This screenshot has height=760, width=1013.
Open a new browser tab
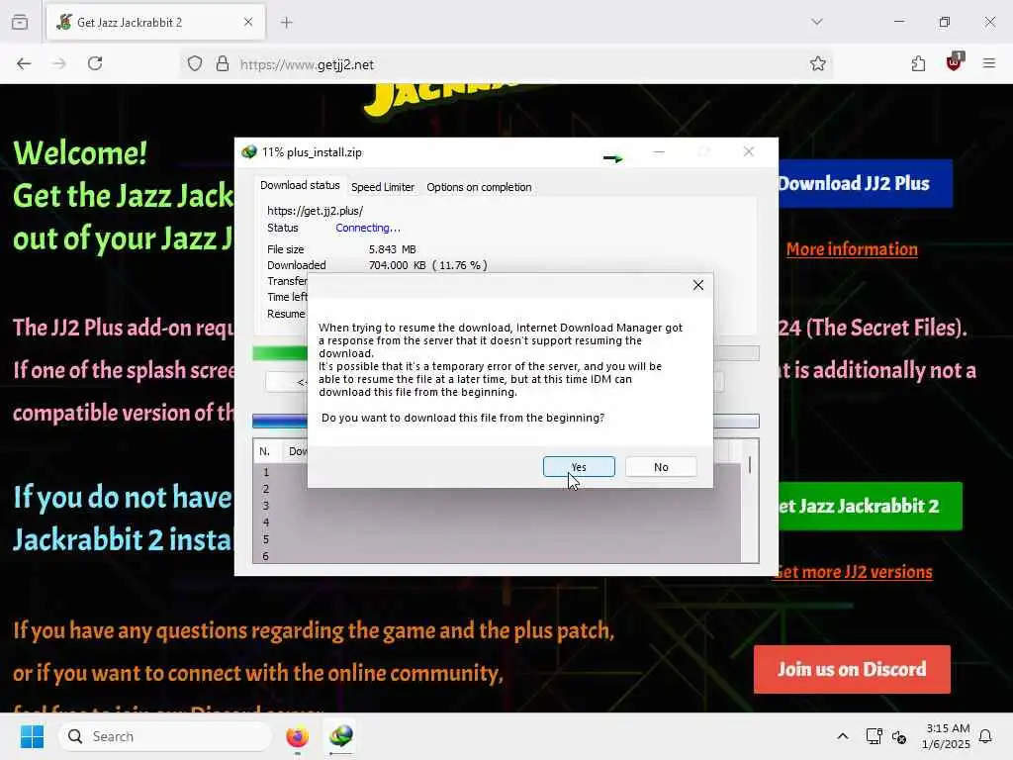287,23
